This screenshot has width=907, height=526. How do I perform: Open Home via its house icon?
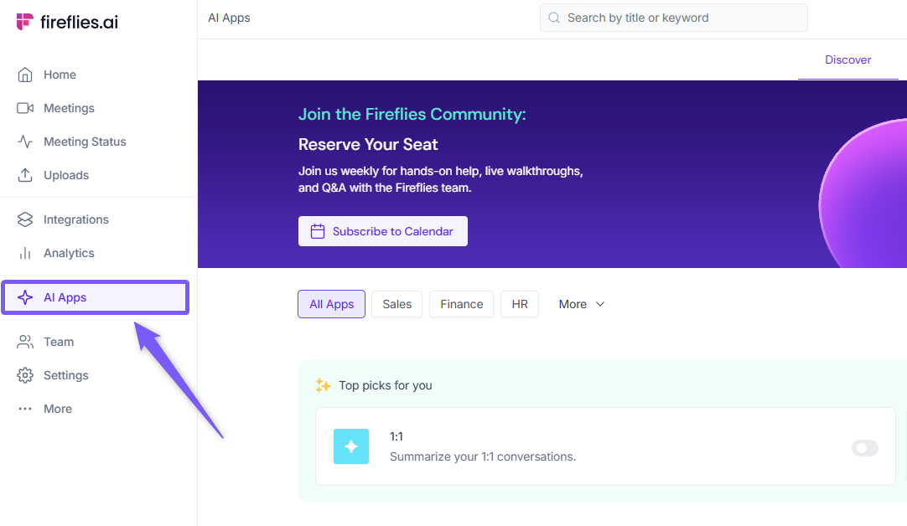pos(25,75)
